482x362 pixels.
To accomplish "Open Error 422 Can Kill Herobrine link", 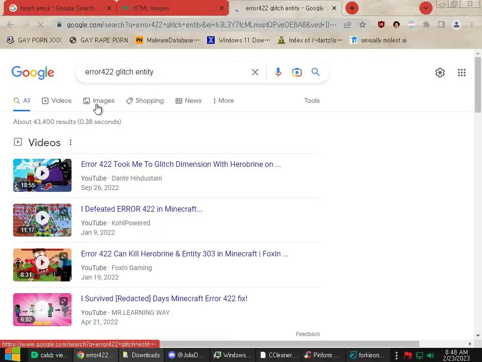I will (x=185, y=254).
